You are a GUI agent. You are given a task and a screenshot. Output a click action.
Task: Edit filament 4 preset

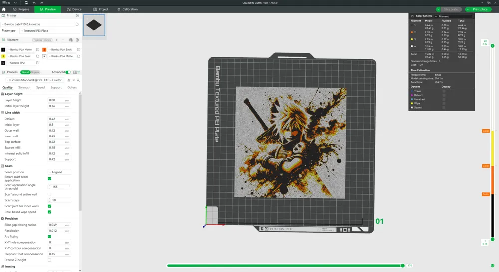coord(79,56)
